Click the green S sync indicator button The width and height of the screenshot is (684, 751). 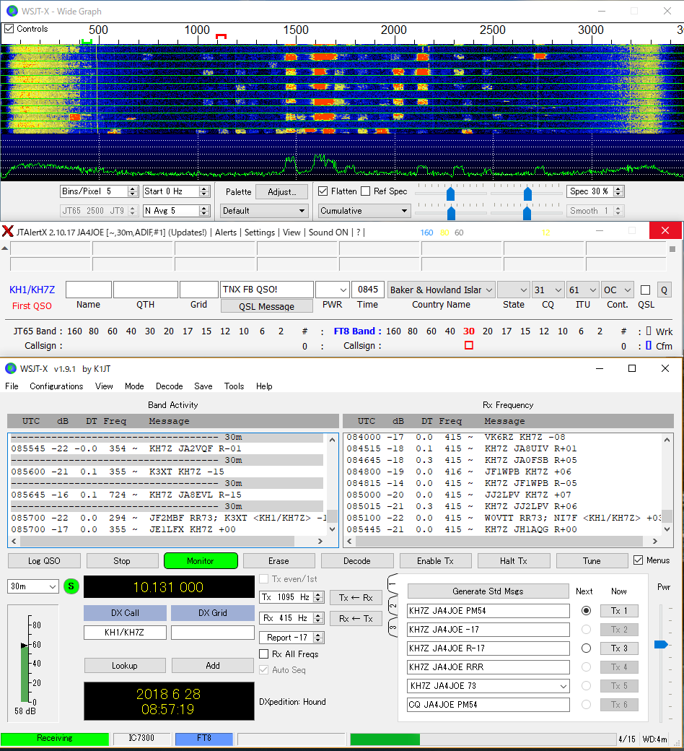click(x=71, y=586)
